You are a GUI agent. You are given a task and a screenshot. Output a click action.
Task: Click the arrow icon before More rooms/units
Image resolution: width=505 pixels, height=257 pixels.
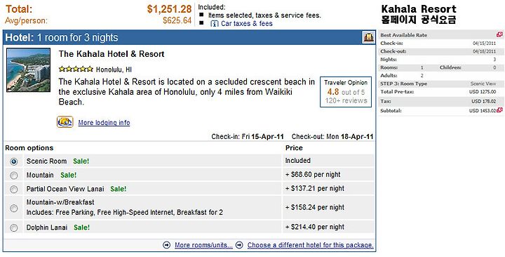[167, 245]
